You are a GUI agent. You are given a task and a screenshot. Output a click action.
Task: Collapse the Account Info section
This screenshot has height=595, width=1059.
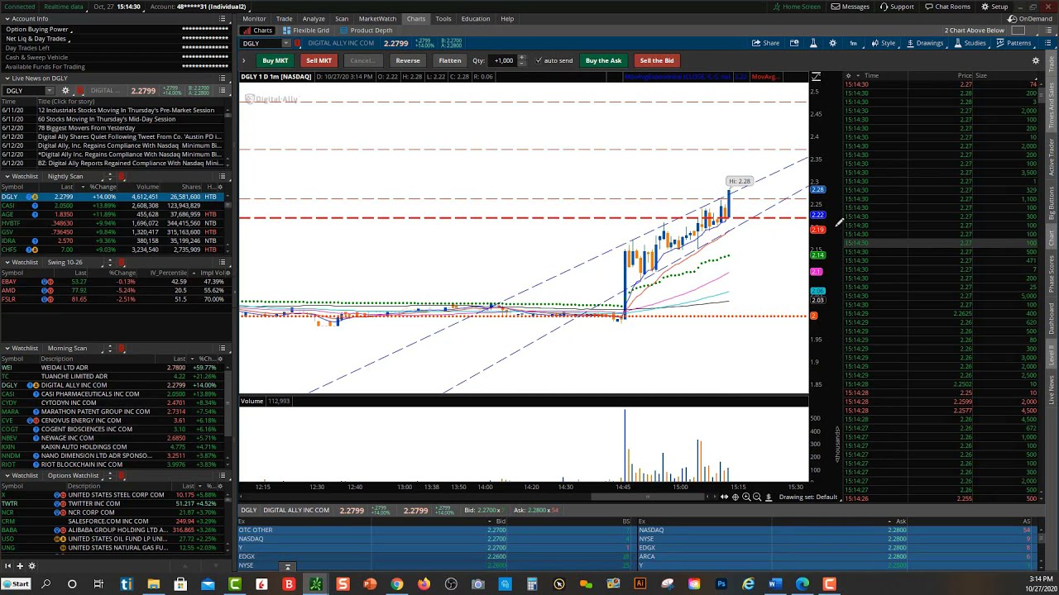[6, 18]
